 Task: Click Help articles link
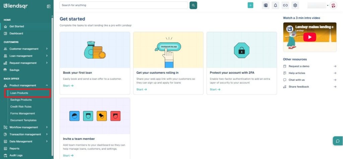[x=297, y=73]
